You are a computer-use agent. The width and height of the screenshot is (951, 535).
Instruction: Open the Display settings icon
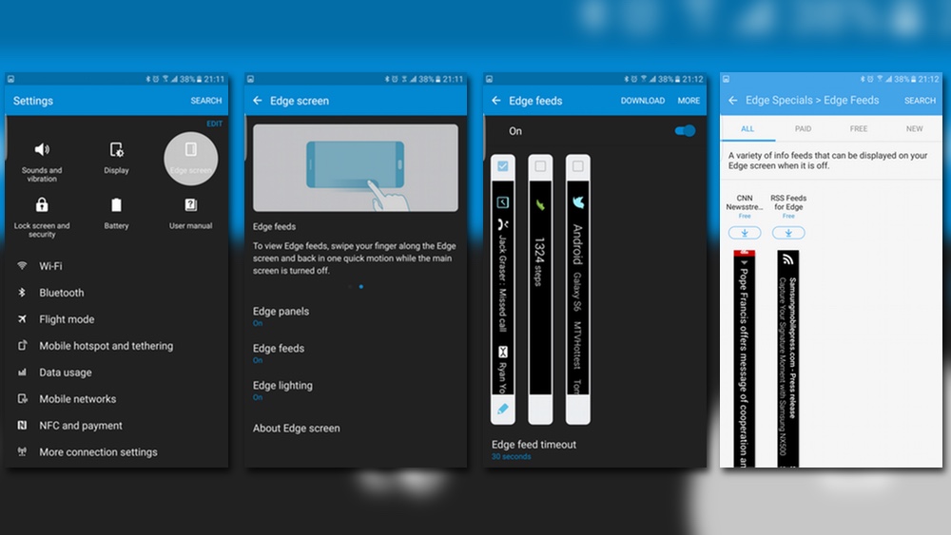pyautogui.click(x=116, y=150)
